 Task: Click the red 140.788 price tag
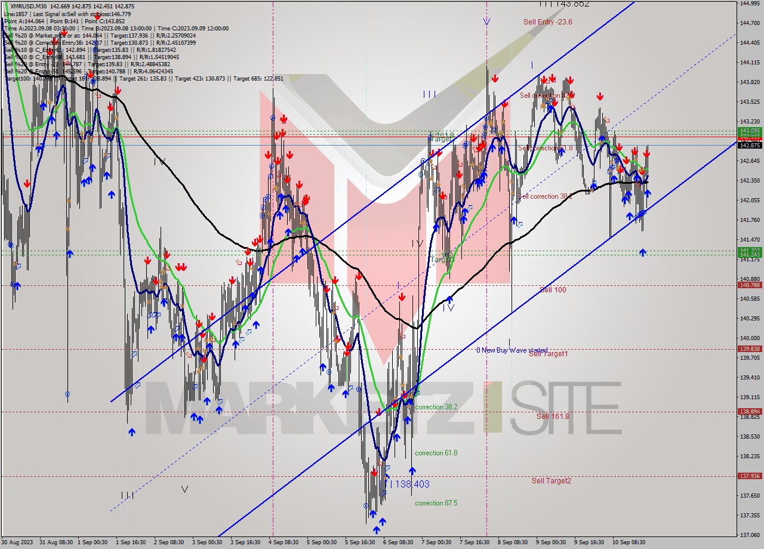750,285
